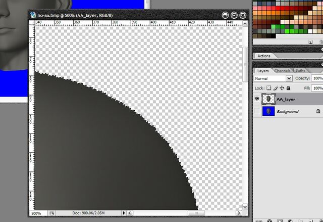Click the vertical scrollbar up arrow

pyautogui.click(x=245, y=24)
